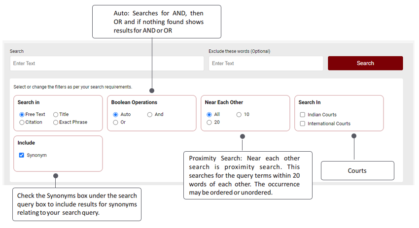
Task: Select All under Near Each Other
Action: (x=209, y=115)
